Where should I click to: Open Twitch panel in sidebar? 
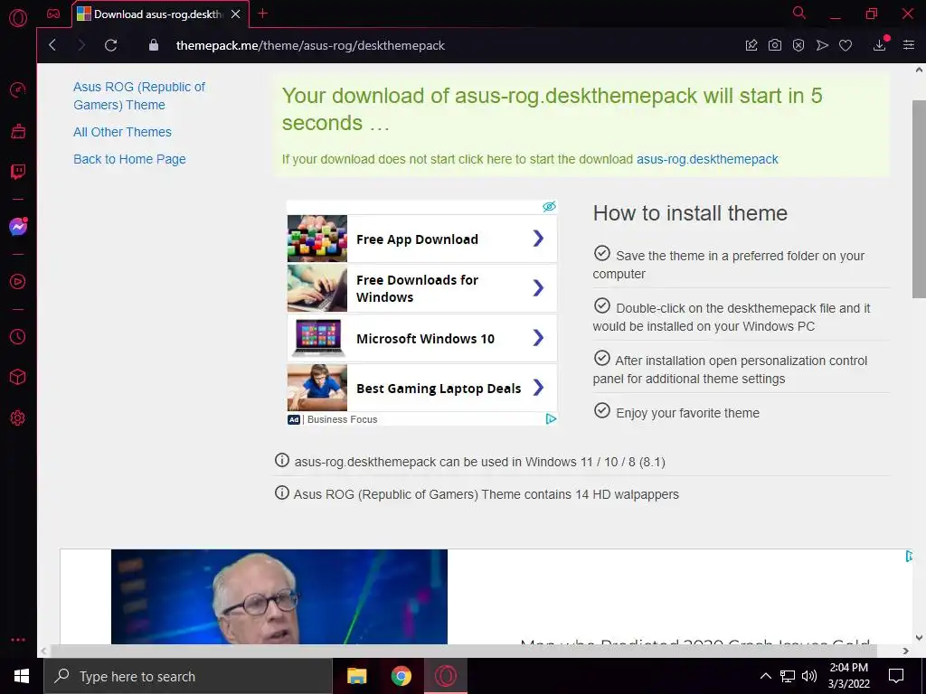point(18,173)
